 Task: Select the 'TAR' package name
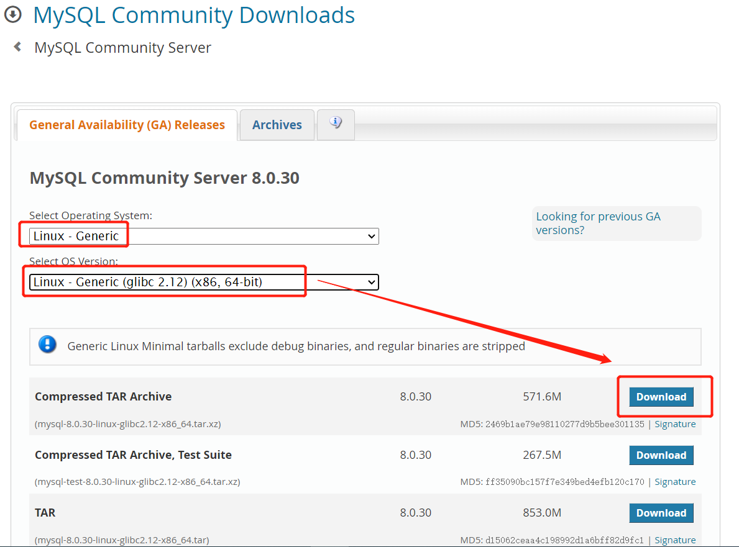pos(45,513)
